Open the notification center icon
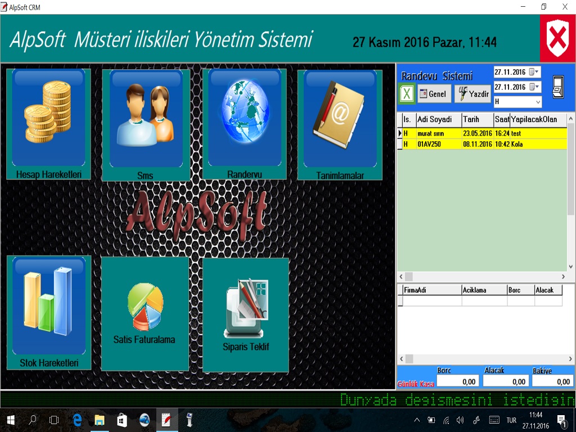Screen dimensions: 576x432 tap(561, 420)
